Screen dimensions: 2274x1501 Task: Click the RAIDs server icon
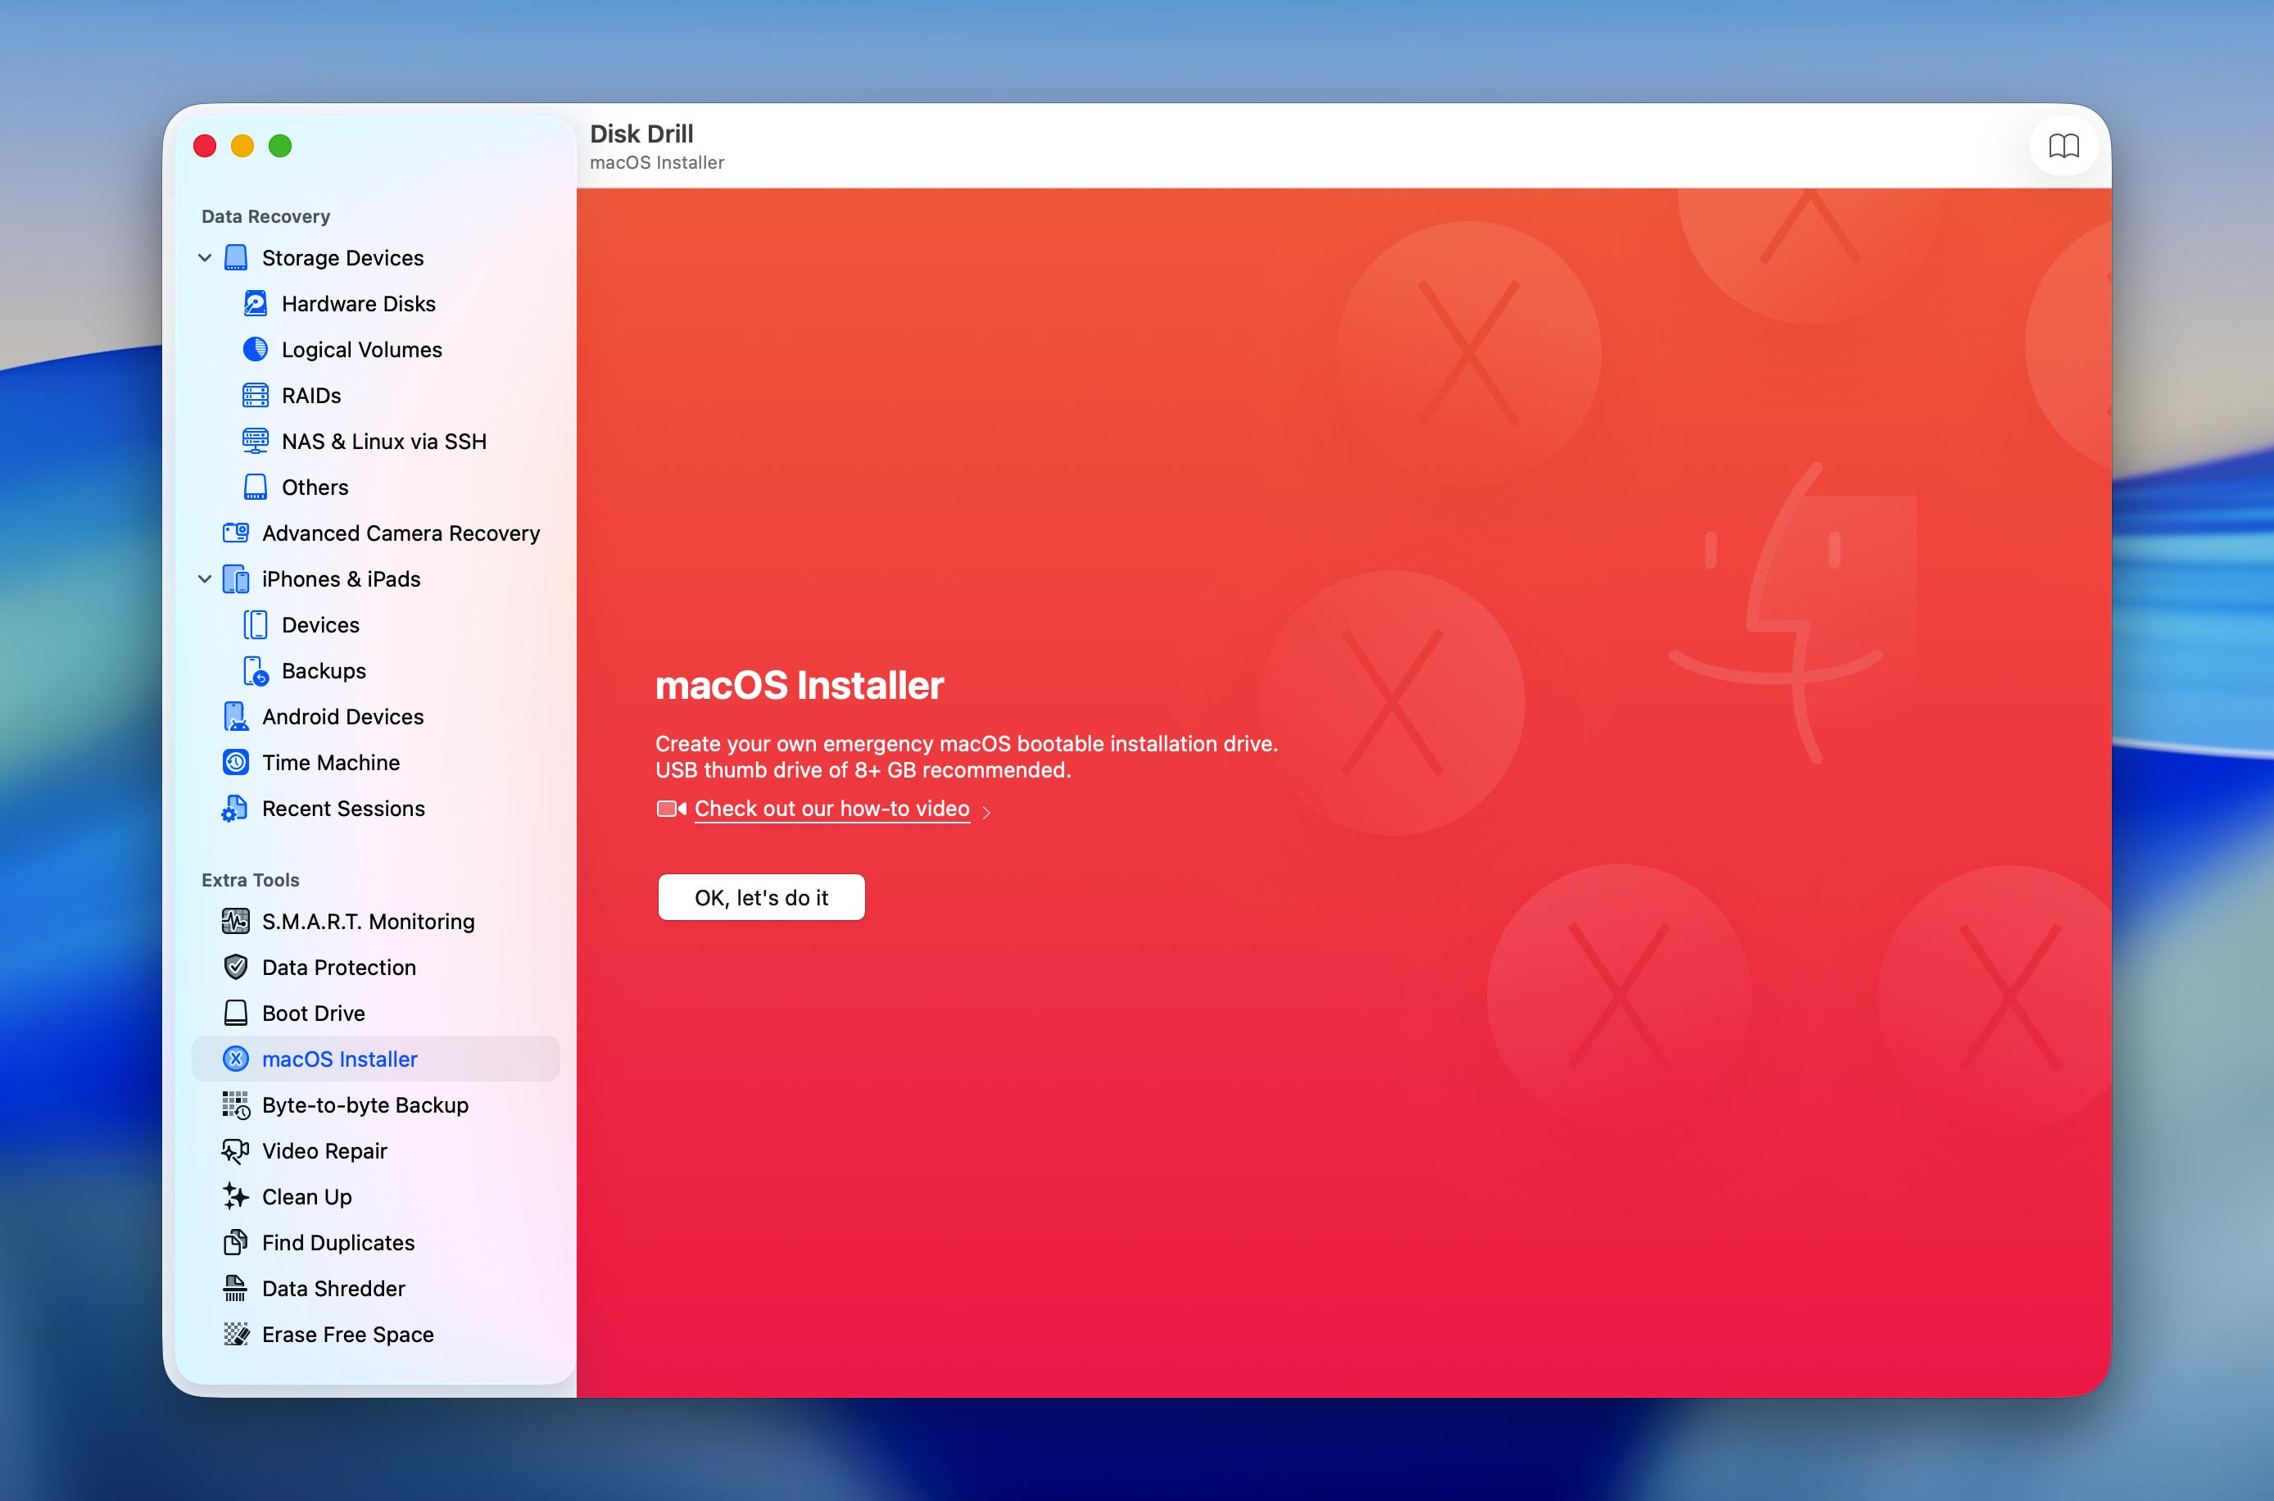tap(256, 396)
